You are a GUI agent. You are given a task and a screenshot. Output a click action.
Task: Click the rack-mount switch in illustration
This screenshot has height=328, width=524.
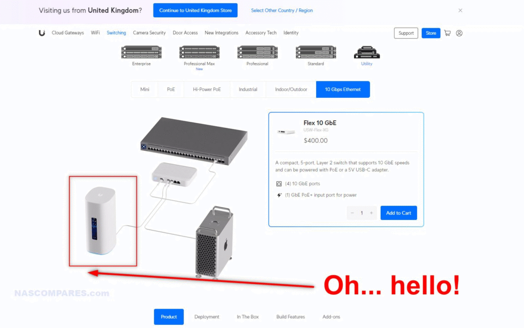point(194,141)
